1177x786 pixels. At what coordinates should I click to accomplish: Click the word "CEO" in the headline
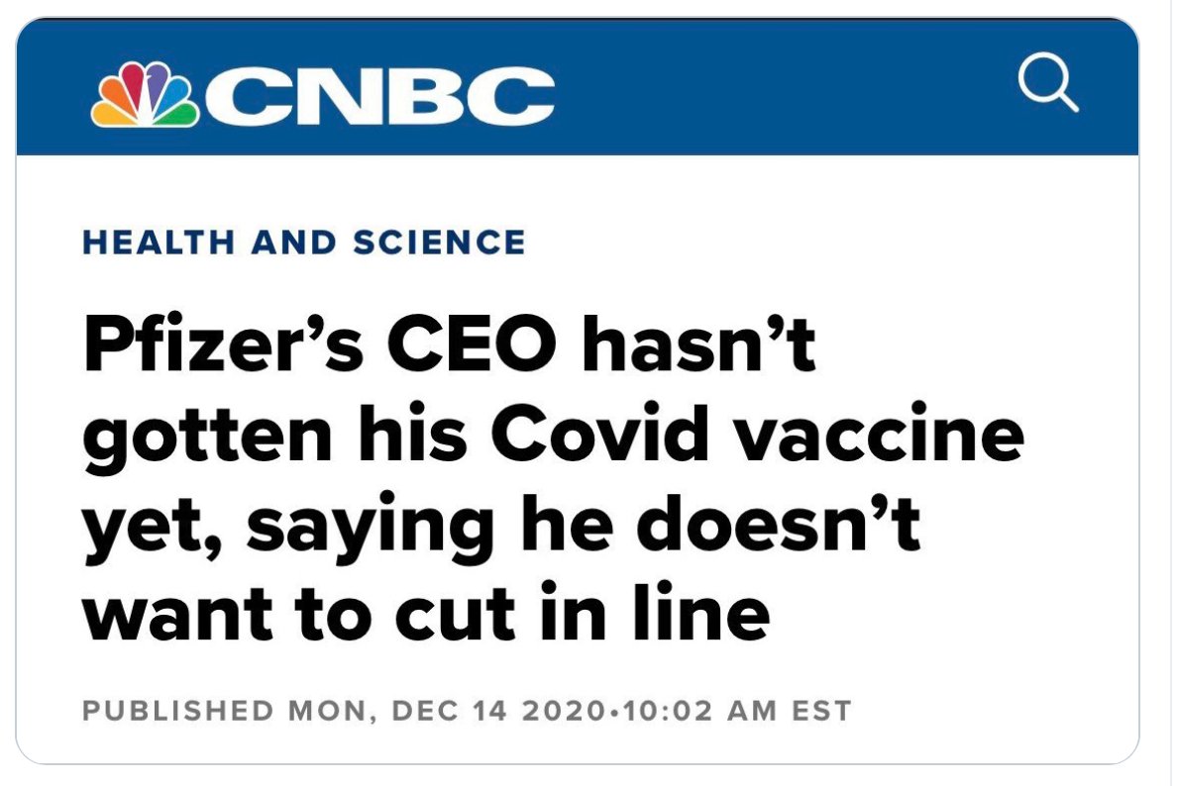coord(473,344)
